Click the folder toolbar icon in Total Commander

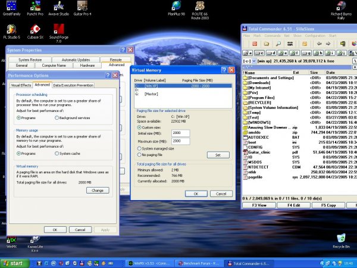point(267,43)
